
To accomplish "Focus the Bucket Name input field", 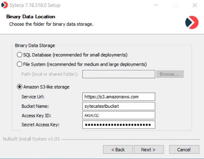I will point(119,106).
